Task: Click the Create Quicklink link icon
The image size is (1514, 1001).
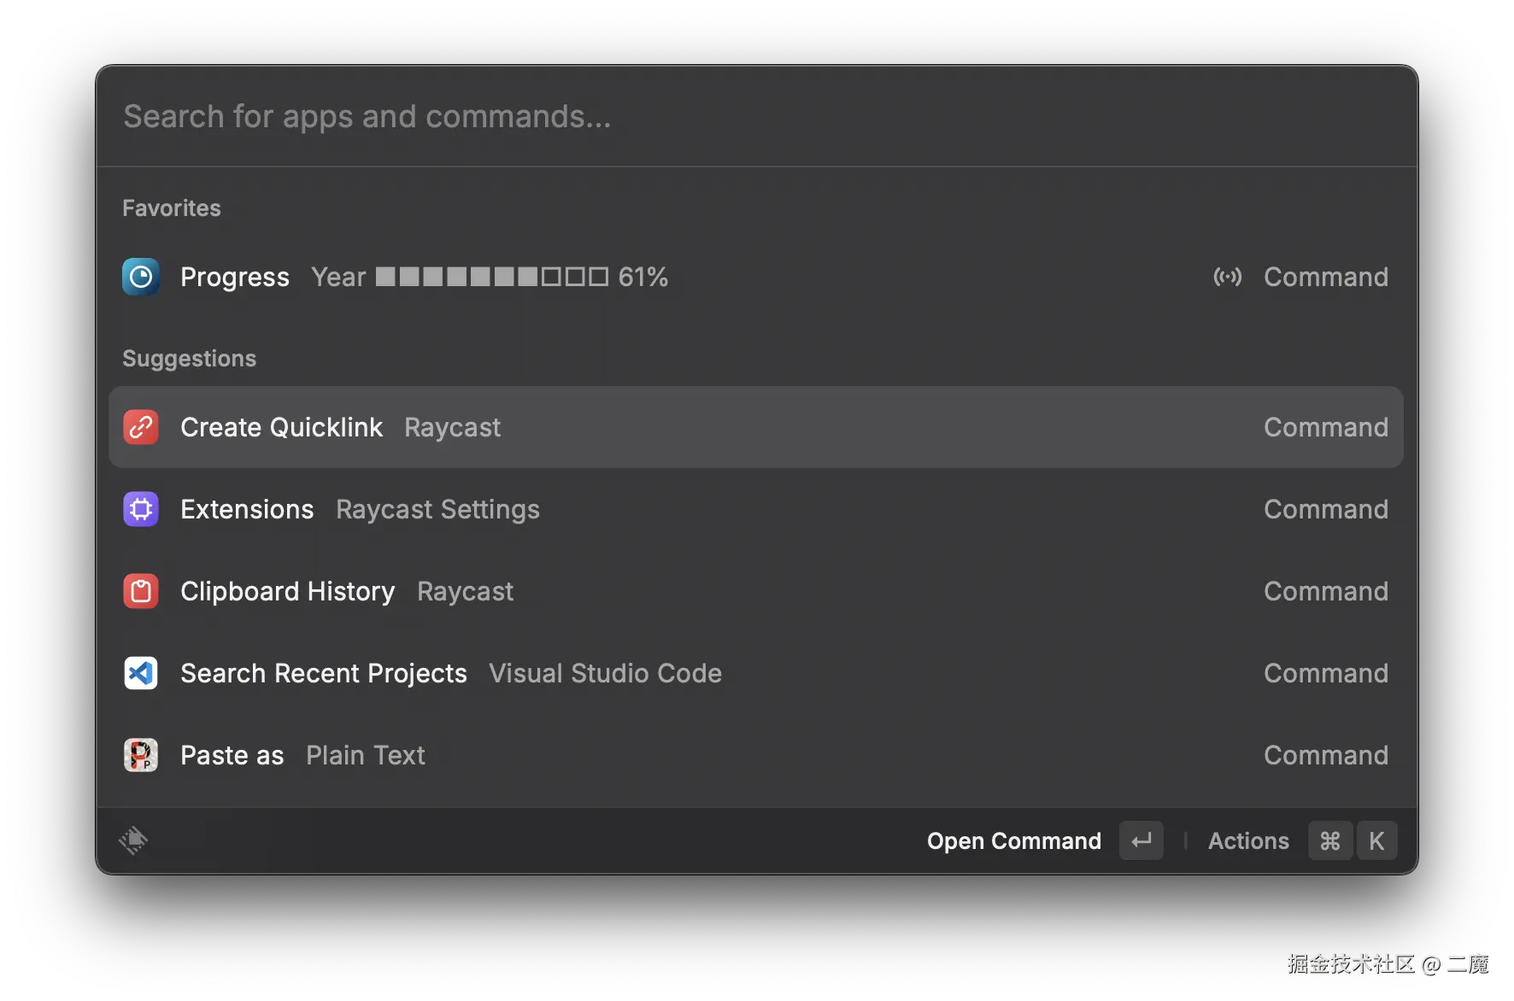Action: (x=141, y=427)
